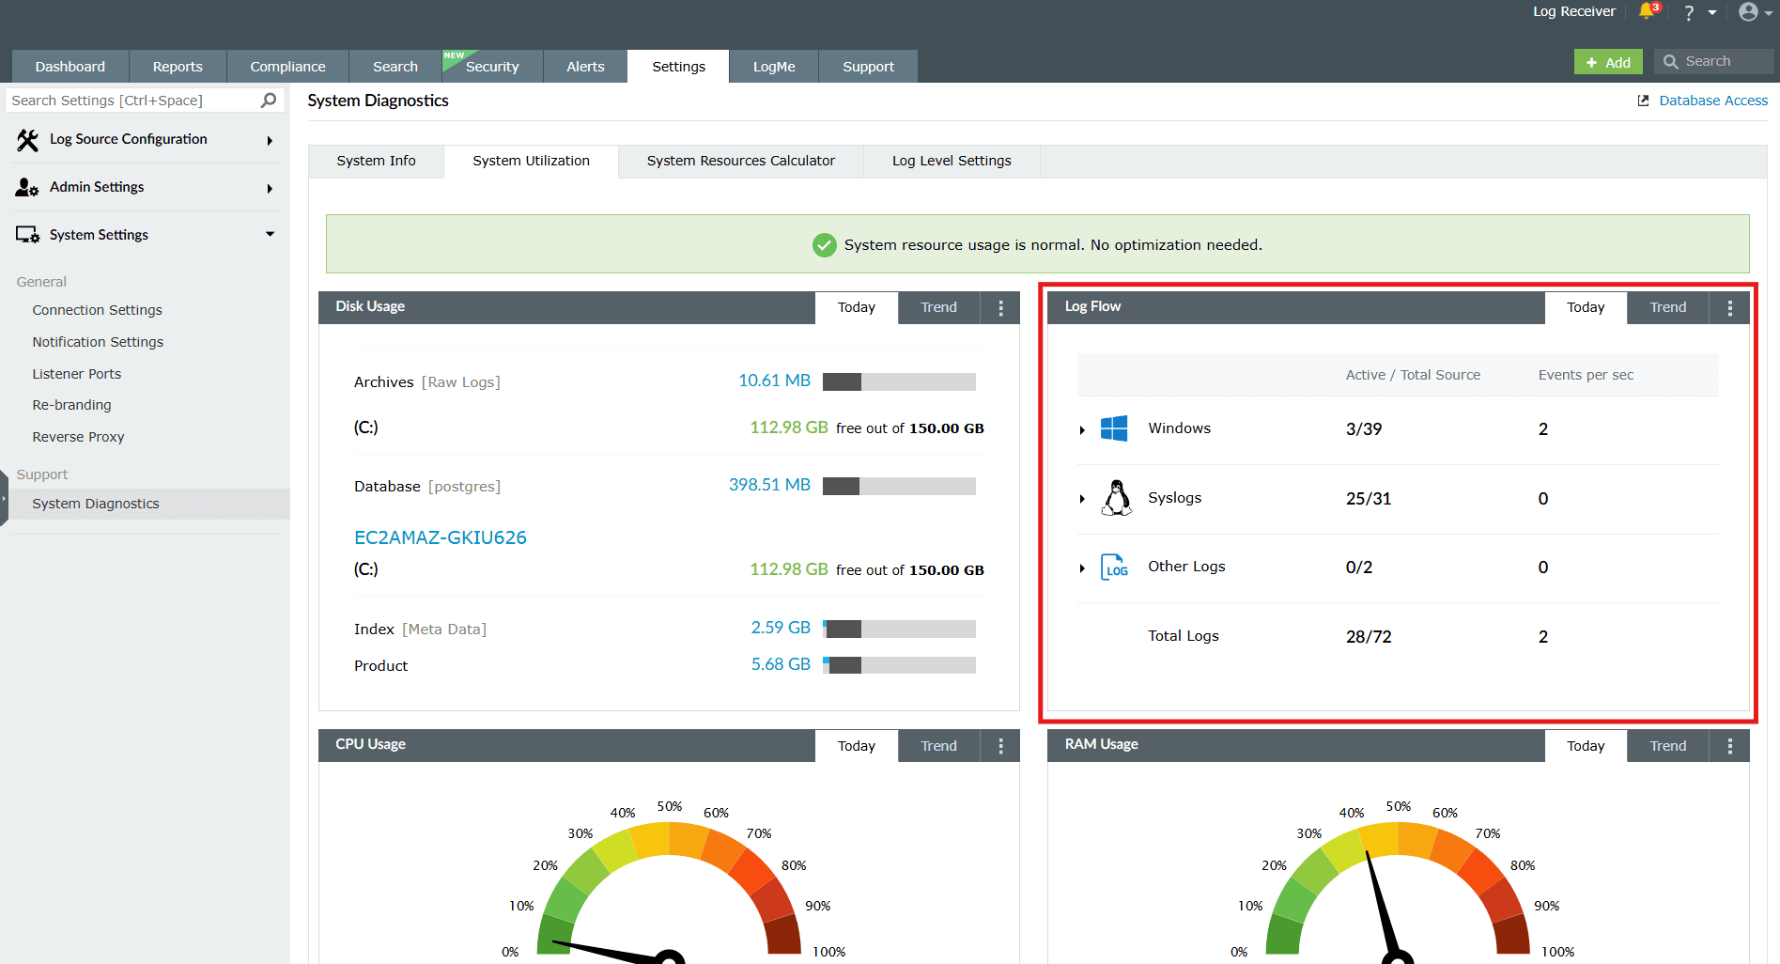Collapse System Settings section arrow
Screen dimensions: 1780x964
(x=270, y=234)
